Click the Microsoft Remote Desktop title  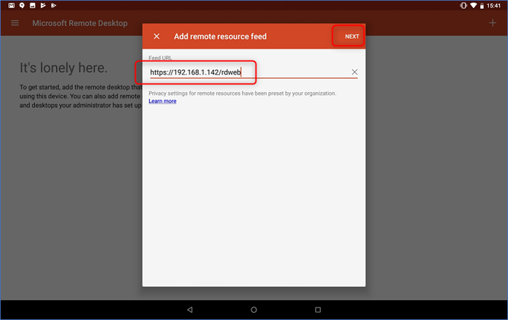pos(80,23)
